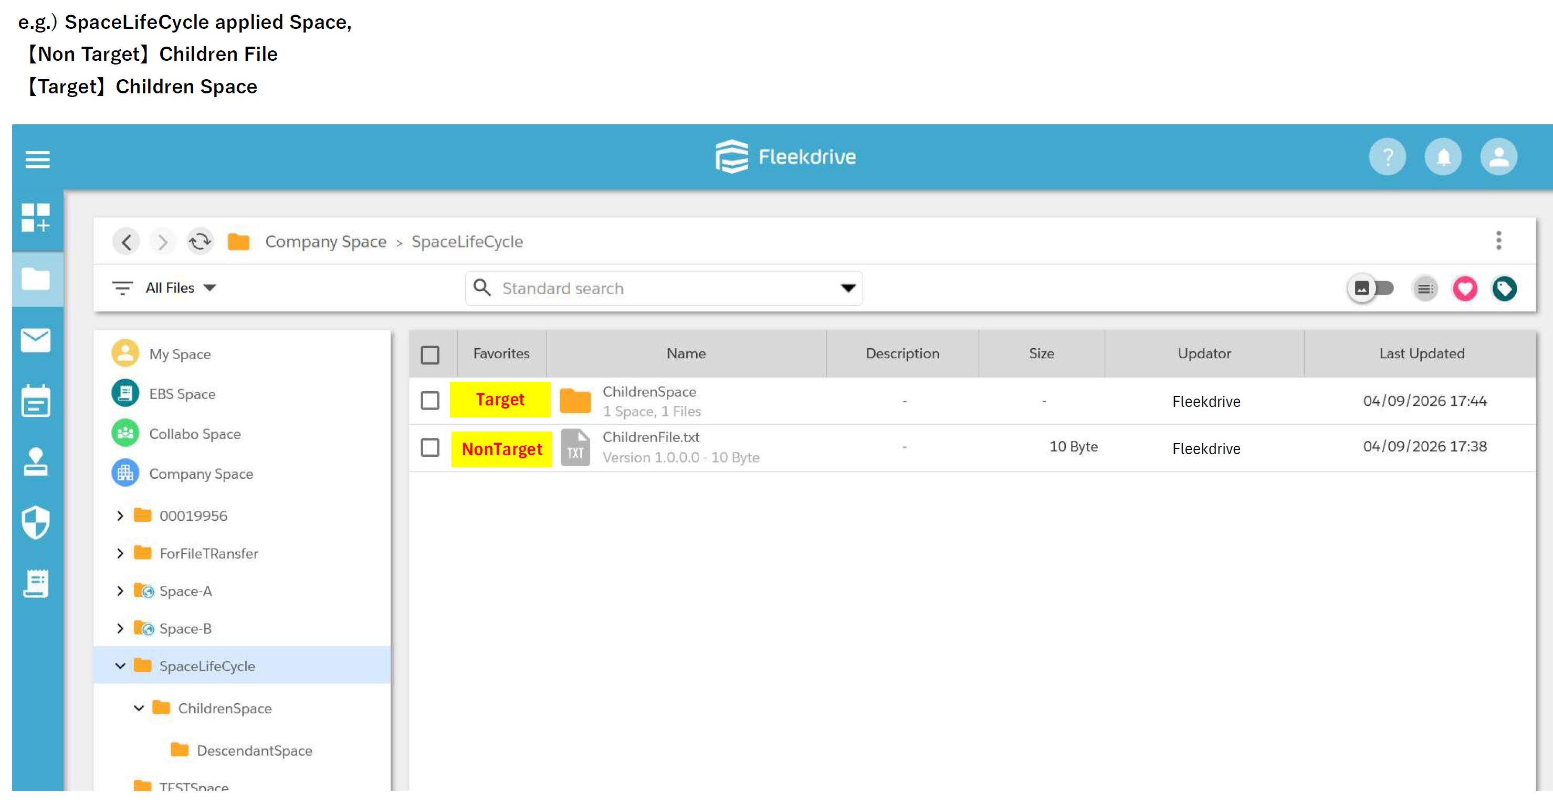The image size is (1553, 805).
Task: Open the help question mark icon
Action: point(1387,158)
